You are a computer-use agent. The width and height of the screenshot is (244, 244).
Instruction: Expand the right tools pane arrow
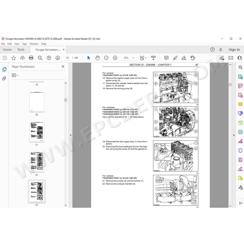241,203
